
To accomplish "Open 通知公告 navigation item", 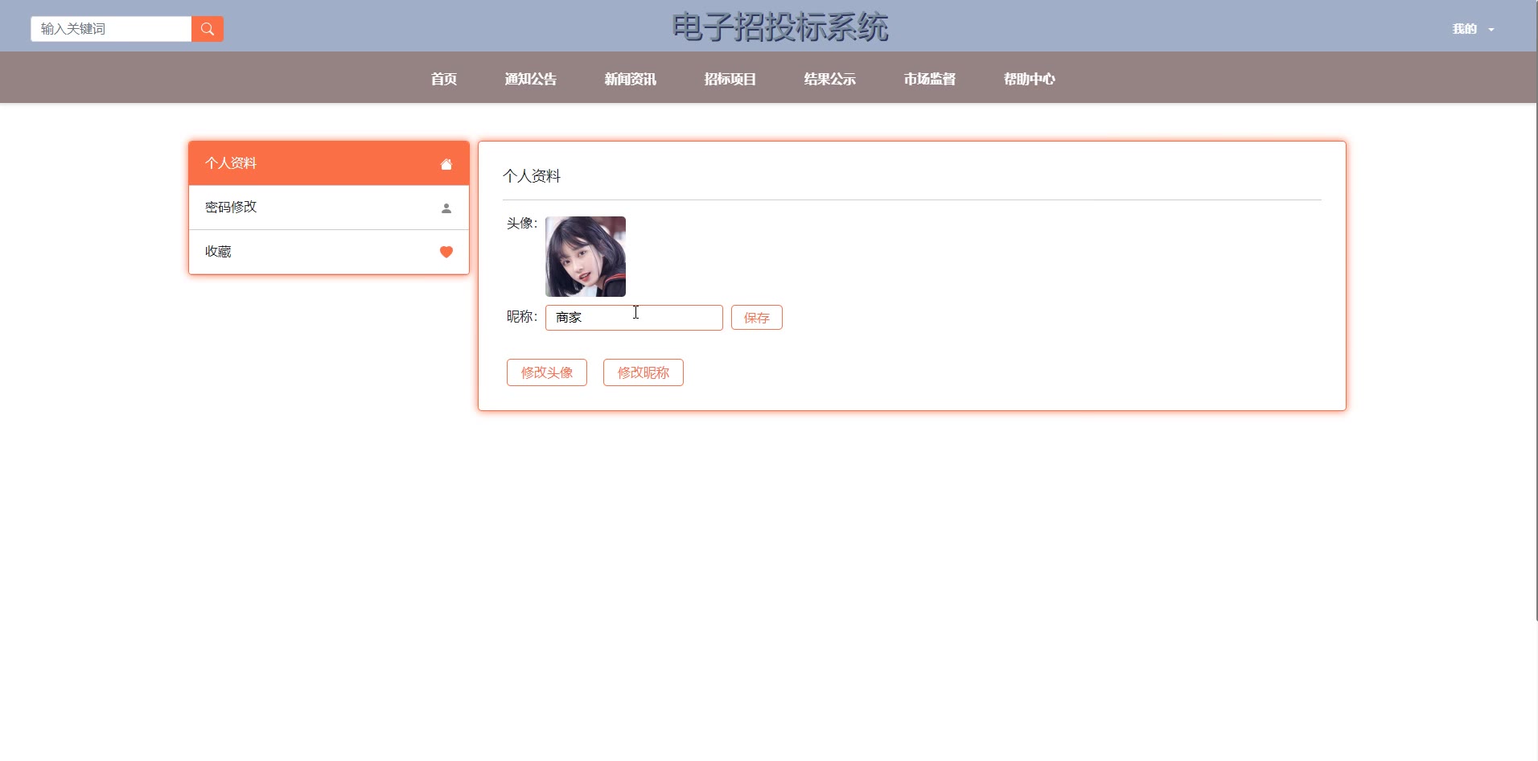I will (x=531, y=79).
